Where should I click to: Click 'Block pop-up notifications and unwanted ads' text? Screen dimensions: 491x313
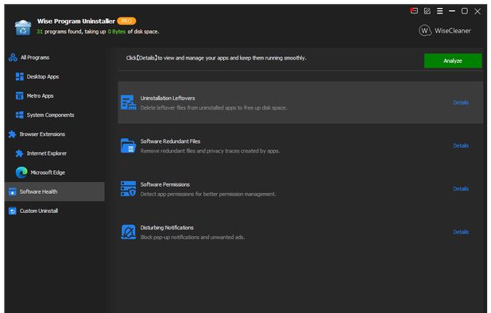(x=192, y=238)
